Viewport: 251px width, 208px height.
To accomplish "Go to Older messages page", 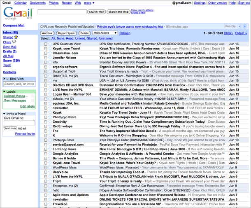I will (228, 33).
